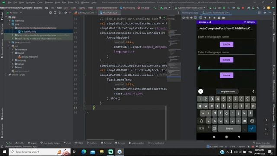Open the app run configuration dropdown
The width and height of the screenshot is (277, 156).
pos(165,8)
